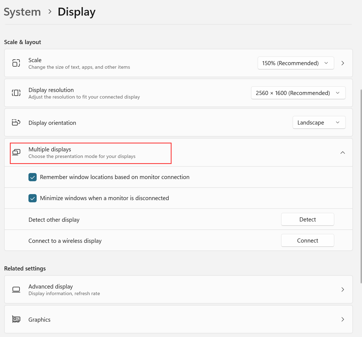
Task: Click 'Choose the presentation mode' description
Action: tap(82, 156)
